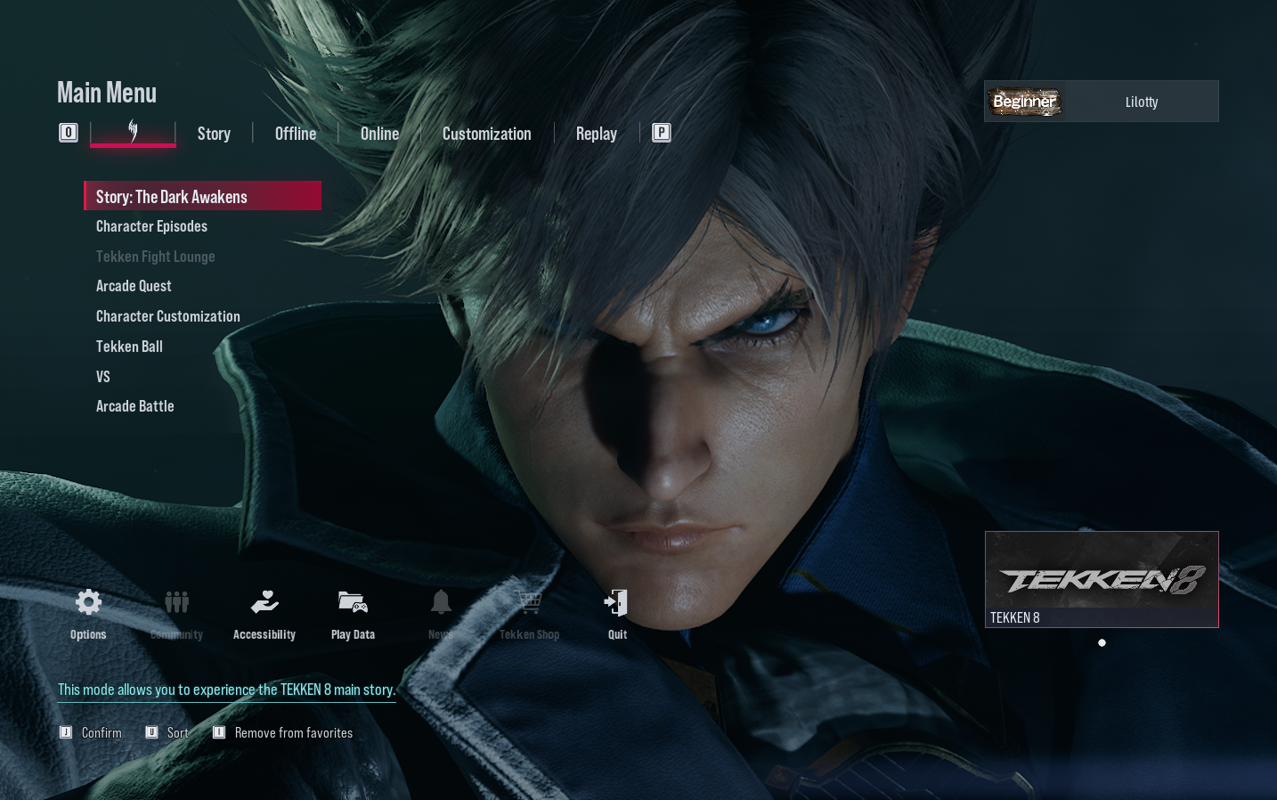The image size is (1277, 800).
Task: Click the O key previous-tab icon
Action: click(x=69, y=133)
